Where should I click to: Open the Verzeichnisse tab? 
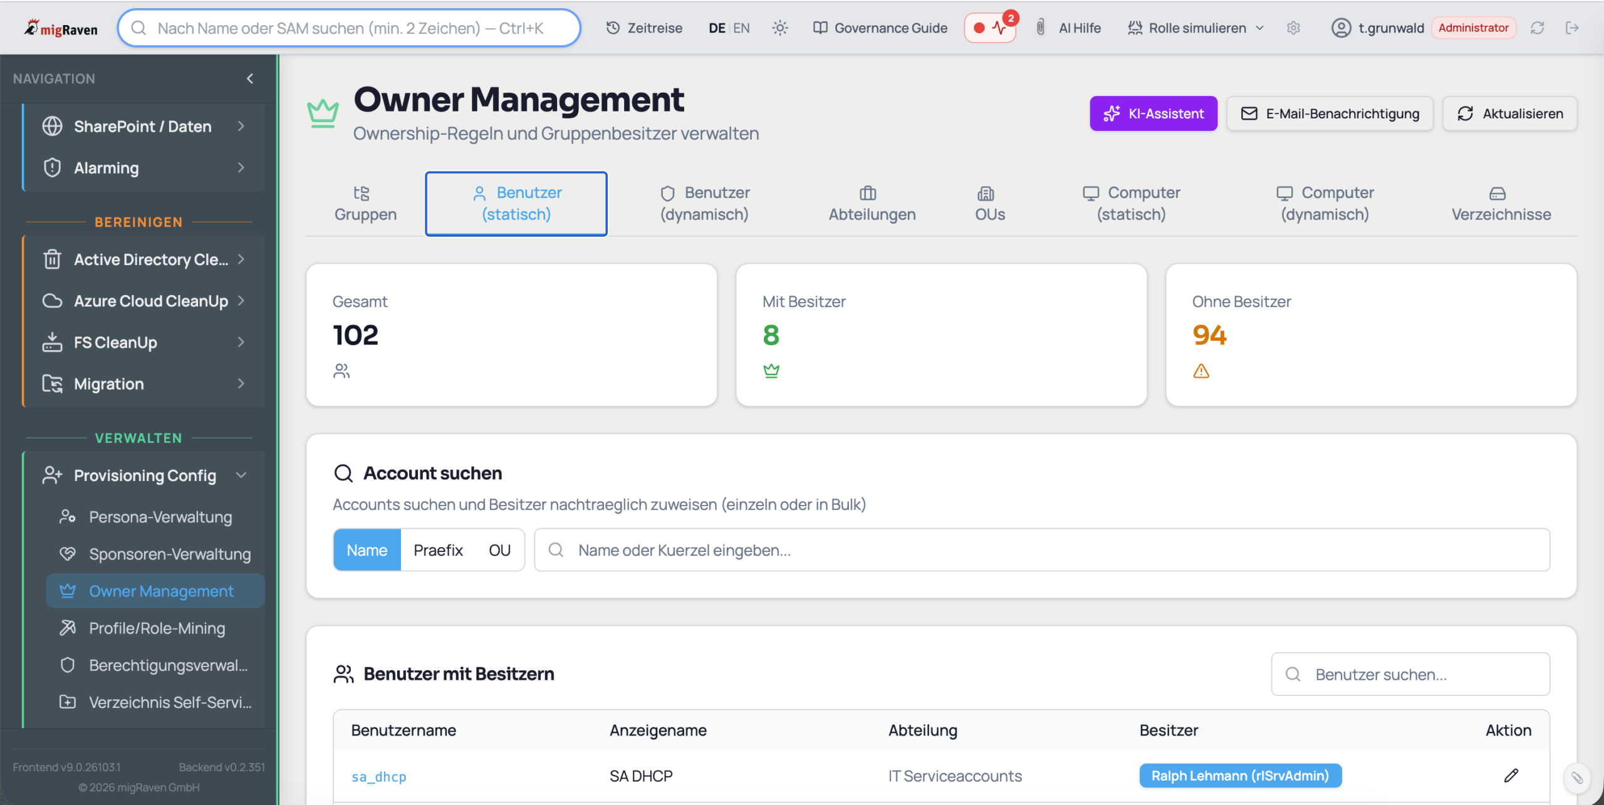pos(1501,204)
